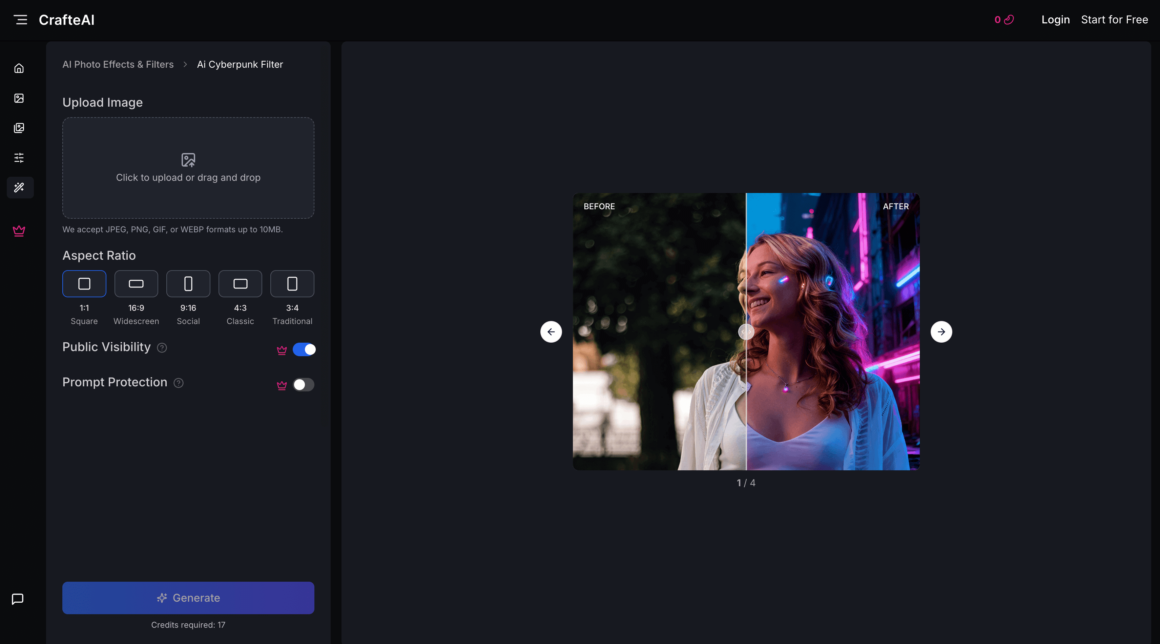The width and height of the screenshot is (1160, 644).
Task: Open the Ai Cyberpunk Filter breadcrumb
Action: click(x=240, y=64)
